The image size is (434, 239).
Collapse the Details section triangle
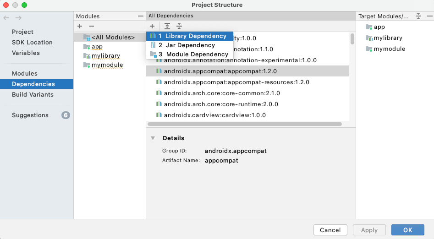coord(153,138)
